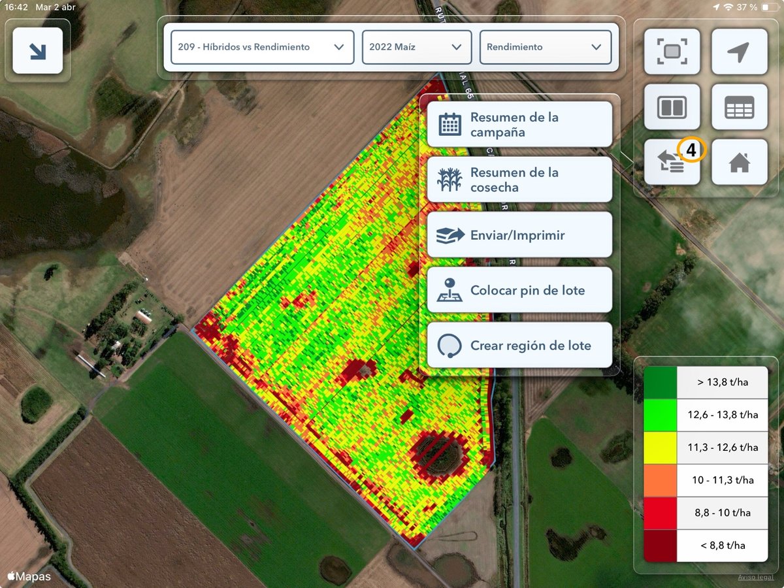Open the Rendimiento layer dropdown

click(x=545, y=47)
